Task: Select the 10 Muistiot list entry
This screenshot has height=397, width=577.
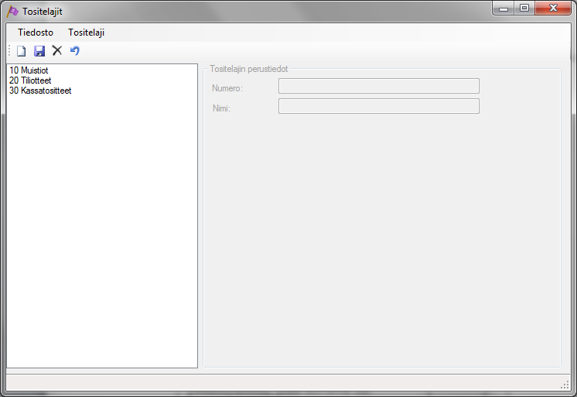Action: [x=102, y=70]
